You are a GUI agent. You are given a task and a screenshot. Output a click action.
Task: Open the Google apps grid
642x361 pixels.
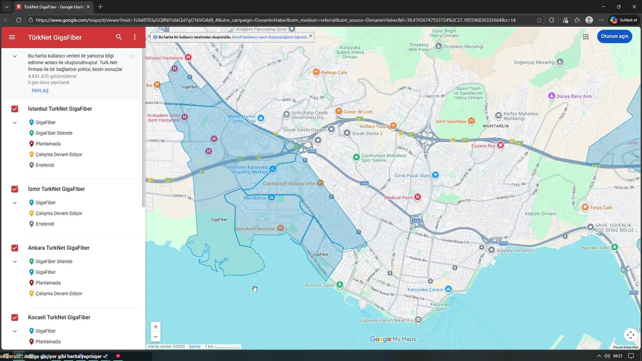(586, 37)
